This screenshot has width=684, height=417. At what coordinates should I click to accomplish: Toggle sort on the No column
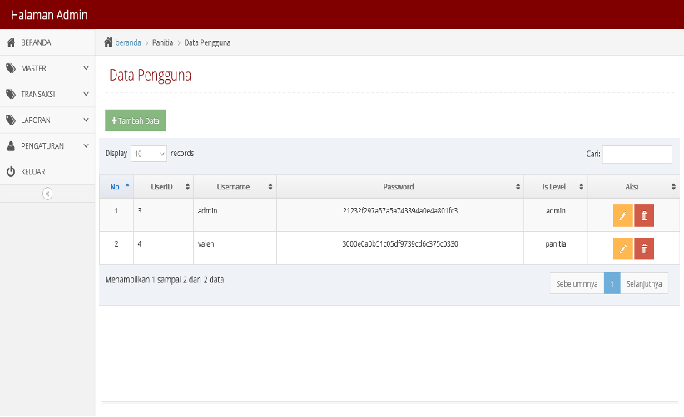click(x=116, y=187)
